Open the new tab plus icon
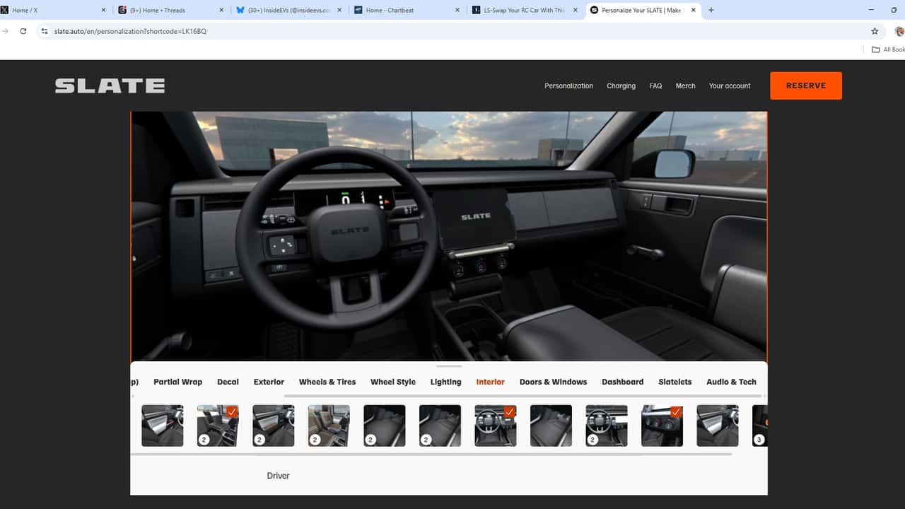Screen dimensions: 905x509 click(711, 10)
